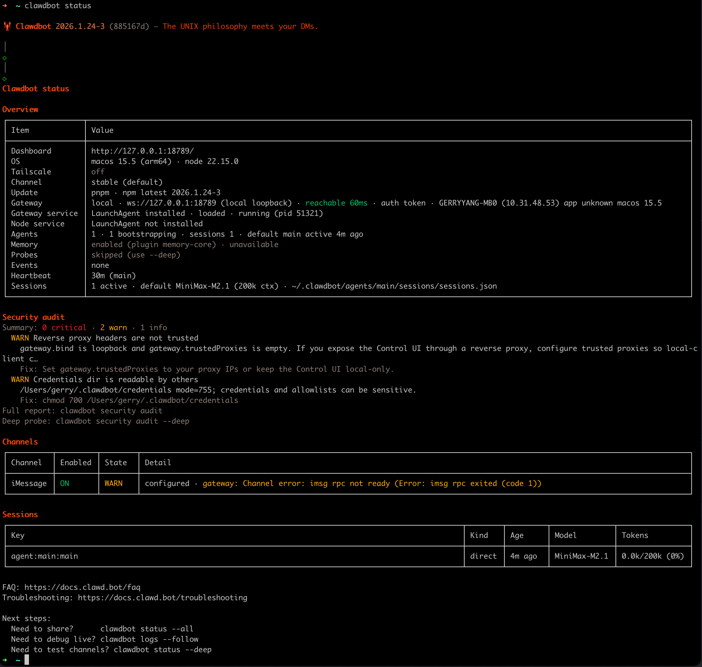Click the green prompt arrow on the last line
This screenshot has width=702, height=667.
click(x=5, y=660)
